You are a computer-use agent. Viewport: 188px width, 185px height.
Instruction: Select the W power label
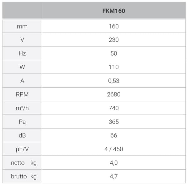[x=22, y=67]
